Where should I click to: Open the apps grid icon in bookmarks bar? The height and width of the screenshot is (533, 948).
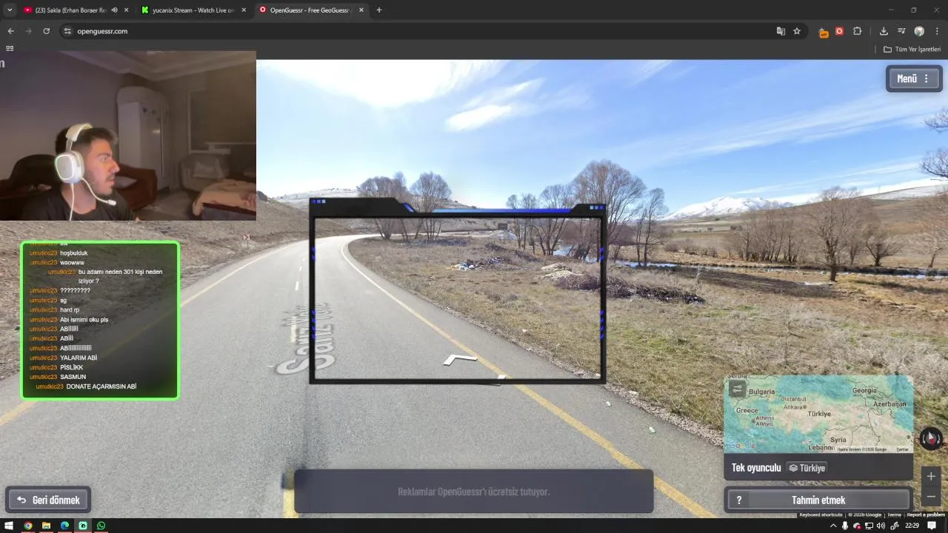coord(10,48)
